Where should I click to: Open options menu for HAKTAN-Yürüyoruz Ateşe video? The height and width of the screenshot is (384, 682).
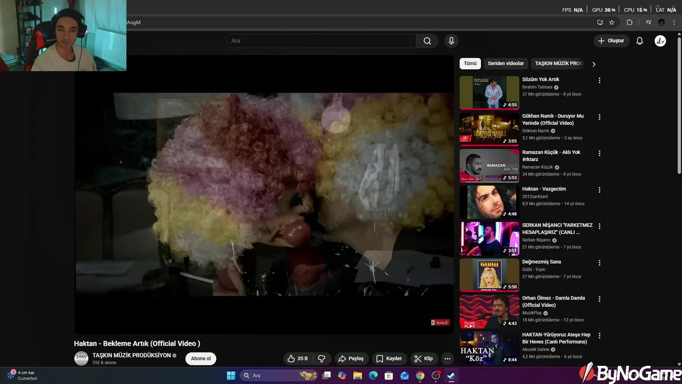(x=599, y=335)
